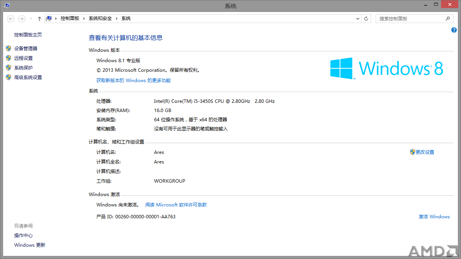Viewport: 461px width, 259px height.
Task: Open 控制面板主页 link
Action: (x=28, y=35)
